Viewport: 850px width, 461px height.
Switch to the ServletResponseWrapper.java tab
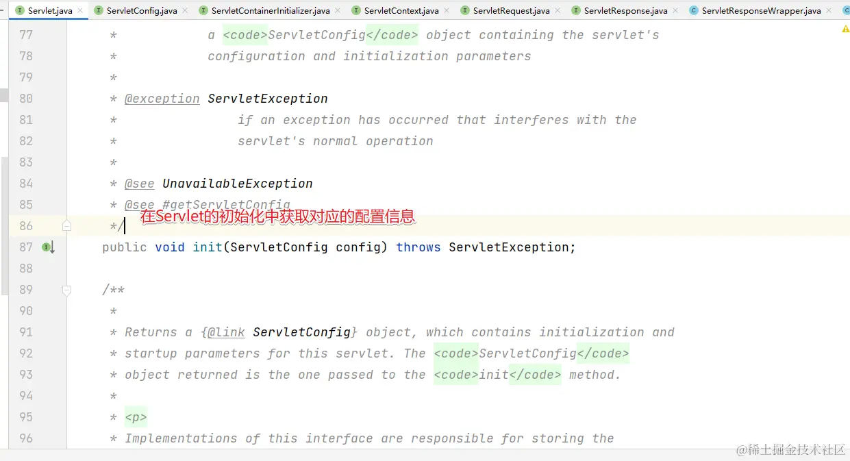[x=761, y=10]
